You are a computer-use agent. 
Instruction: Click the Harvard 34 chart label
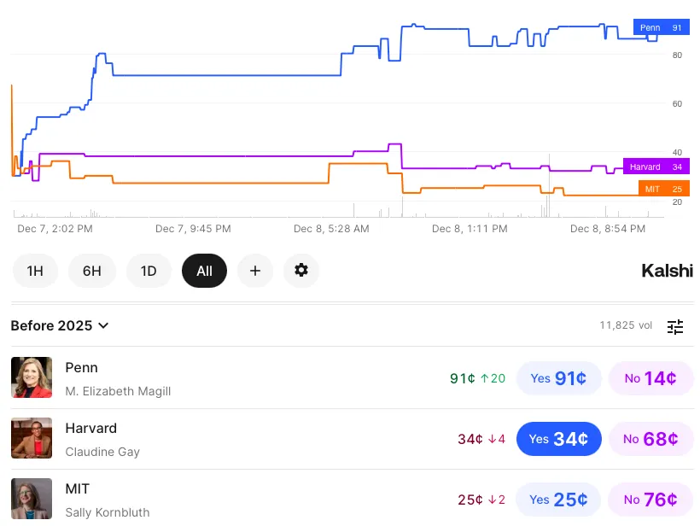click(x=656, y=167)
